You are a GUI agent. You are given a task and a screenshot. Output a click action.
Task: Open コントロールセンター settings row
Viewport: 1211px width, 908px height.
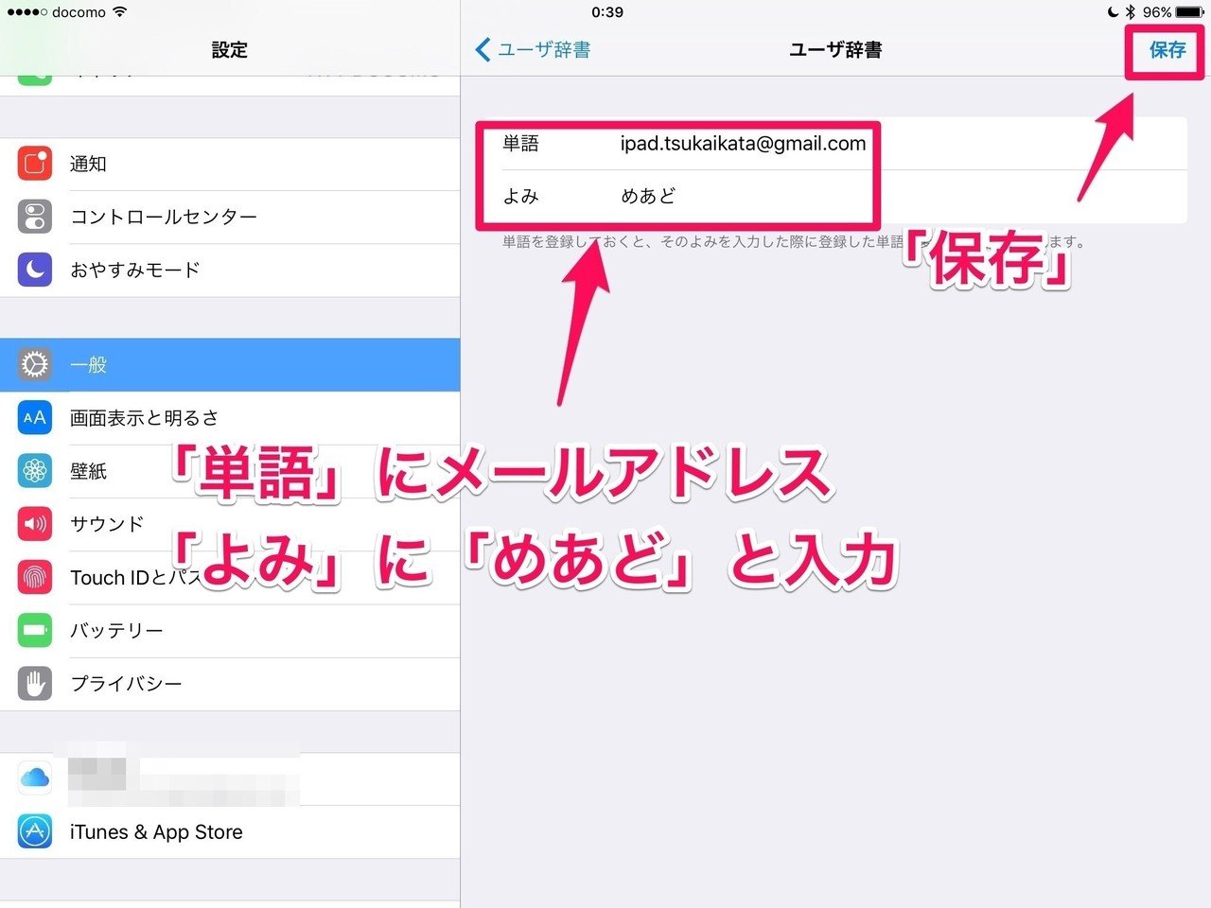coord(230,217)
